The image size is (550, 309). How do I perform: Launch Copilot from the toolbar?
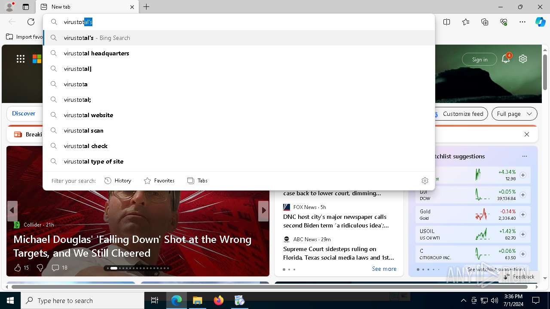[x=540, y=22]
